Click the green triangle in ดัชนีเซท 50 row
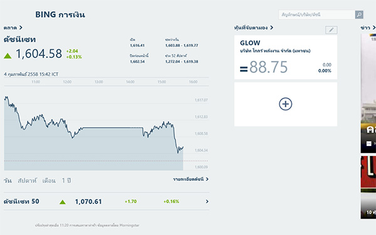The image size is (376, 235). [x=63, y=202]
